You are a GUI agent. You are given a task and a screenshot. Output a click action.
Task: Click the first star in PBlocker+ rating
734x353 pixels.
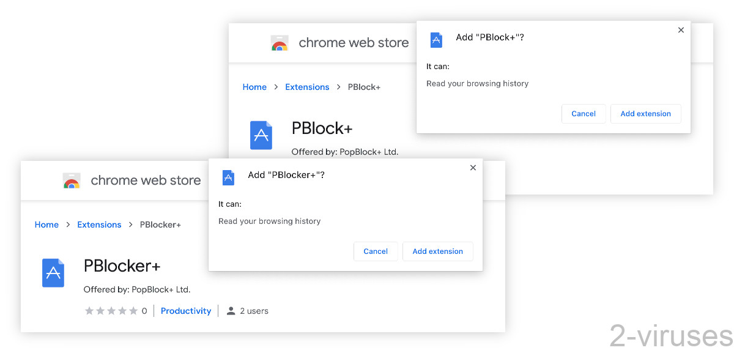(89, 310)
